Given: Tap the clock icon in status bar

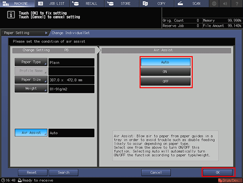Looking at the screenshot, I should 3,180.
